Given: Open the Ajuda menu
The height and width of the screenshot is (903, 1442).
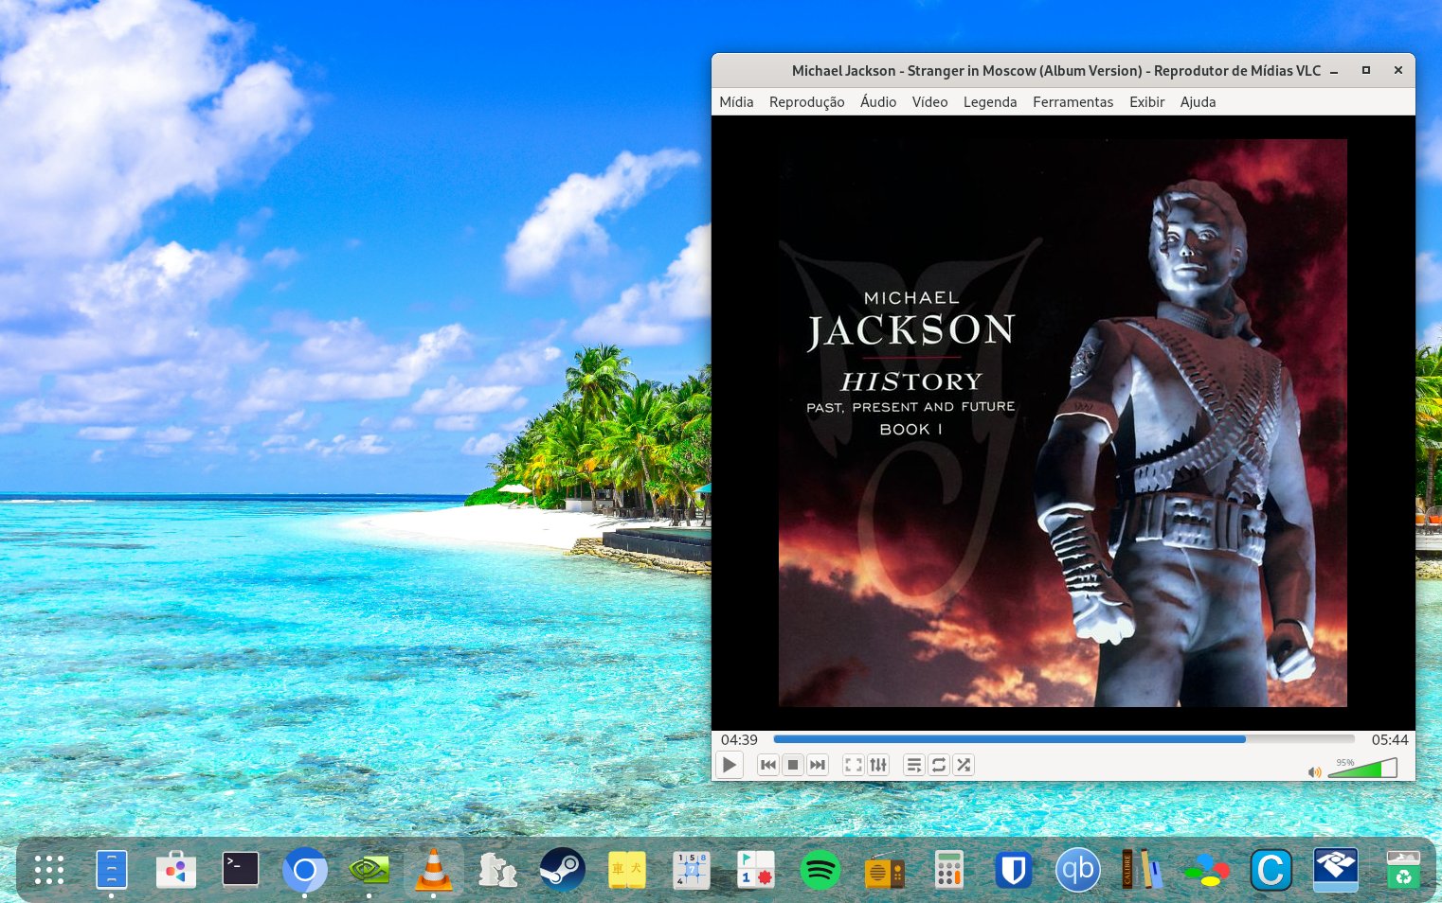Looking at the screenshot, I should coord(1198,102).
